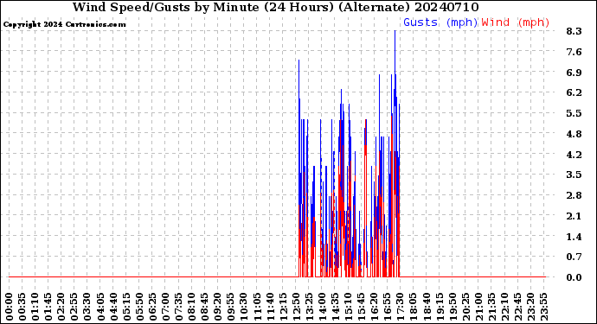Viewport: 597px width, 324px height.
Task: Click the 18:05 time label
Action: [x=413, y=307]
